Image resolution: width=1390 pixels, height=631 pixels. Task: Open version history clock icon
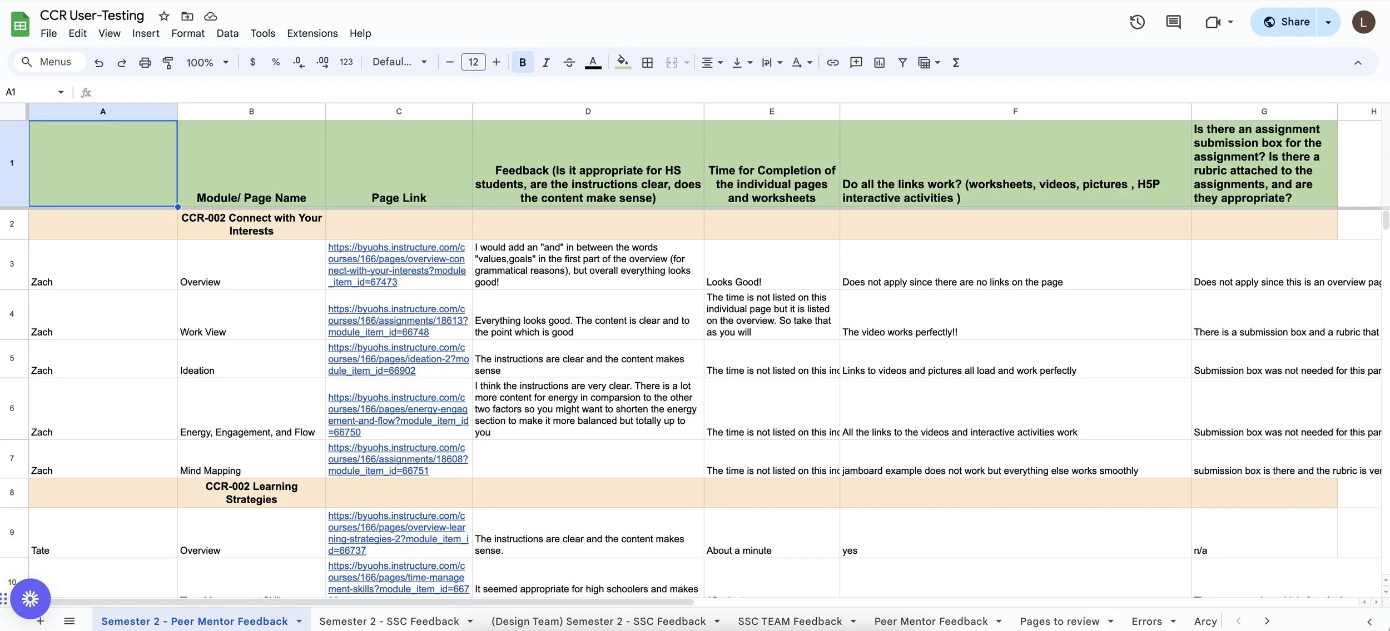tap(1137, 22)
